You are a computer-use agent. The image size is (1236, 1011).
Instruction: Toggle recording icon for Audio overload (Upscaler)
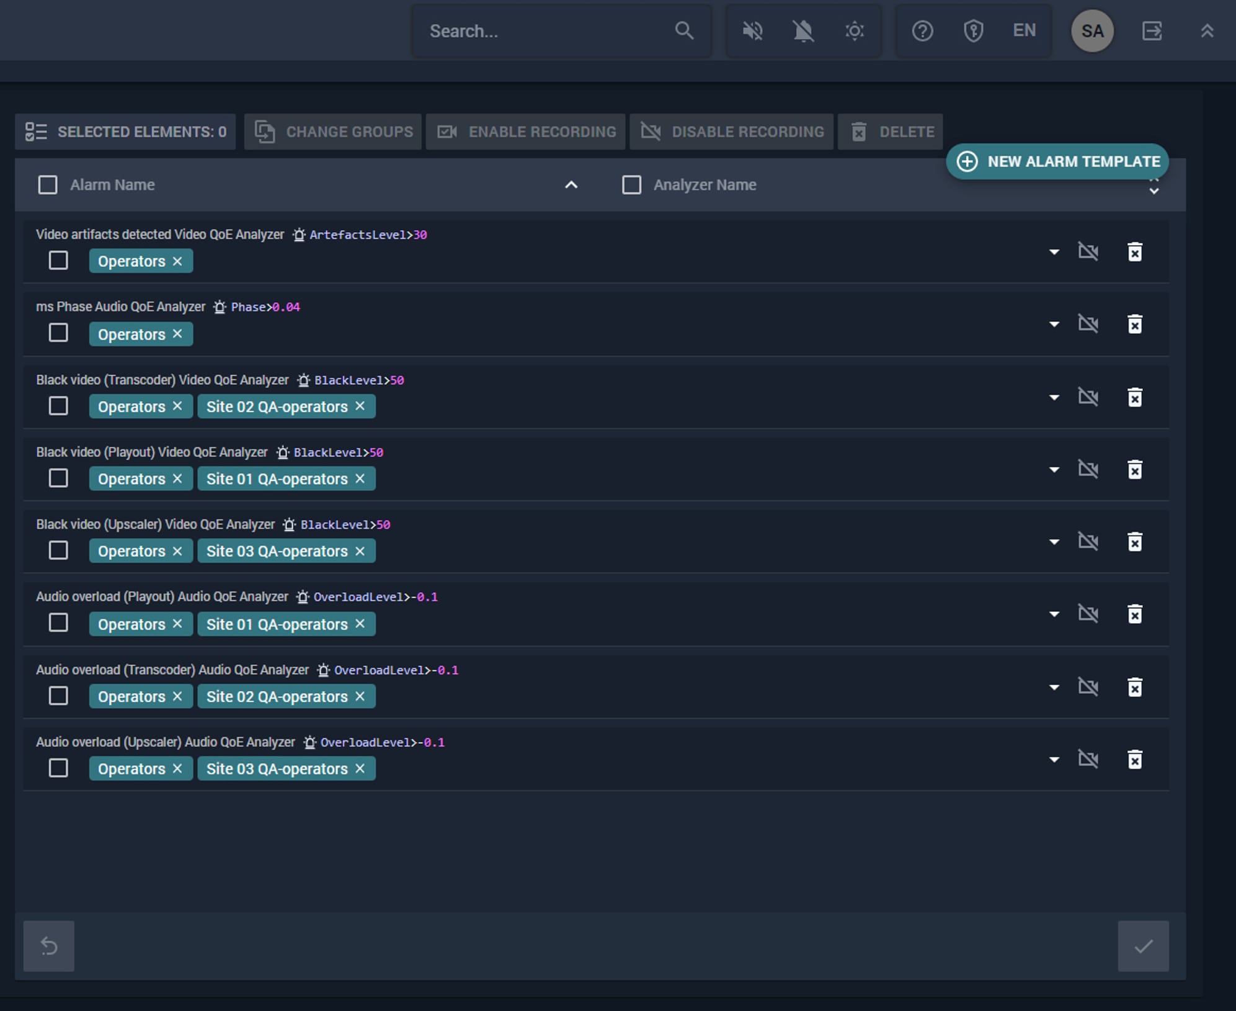point(1088,759)
